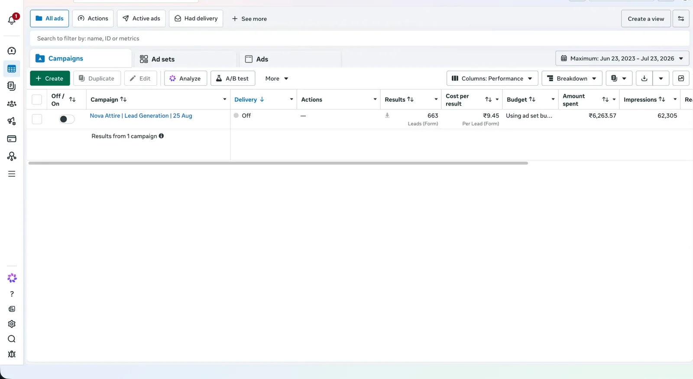Open the Campaign column options arrow
Screen dimensions: 693x379
coord(224,100)
